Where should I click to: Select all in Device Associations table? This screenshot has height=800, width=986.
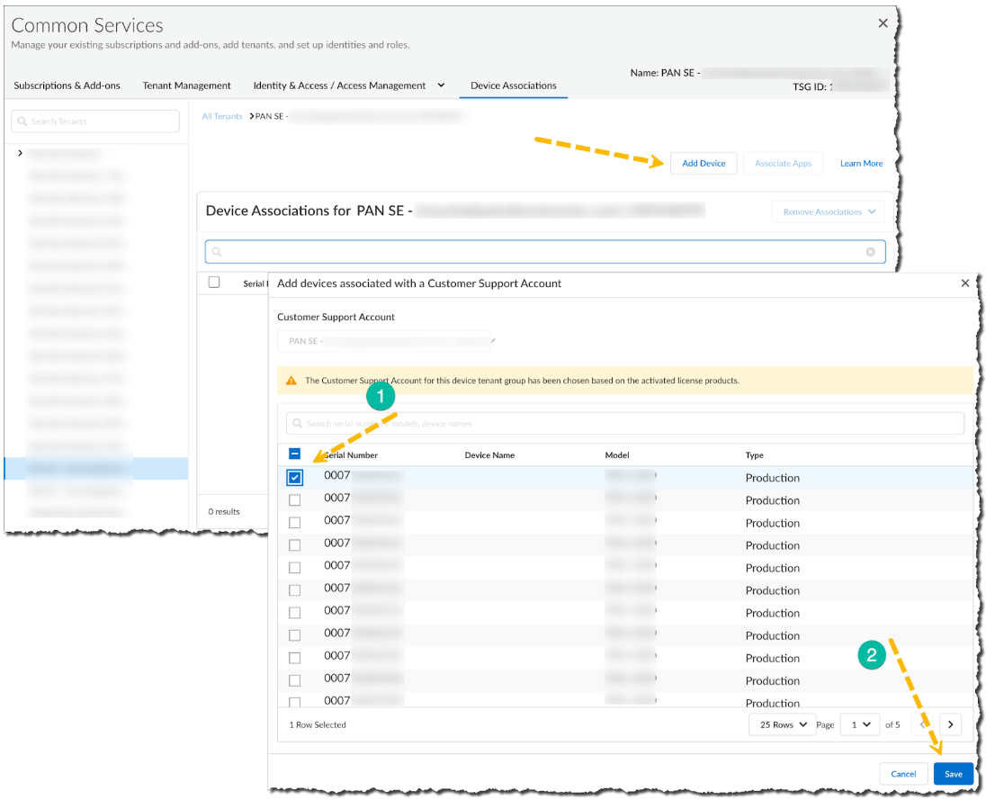[x=214, y=283]
